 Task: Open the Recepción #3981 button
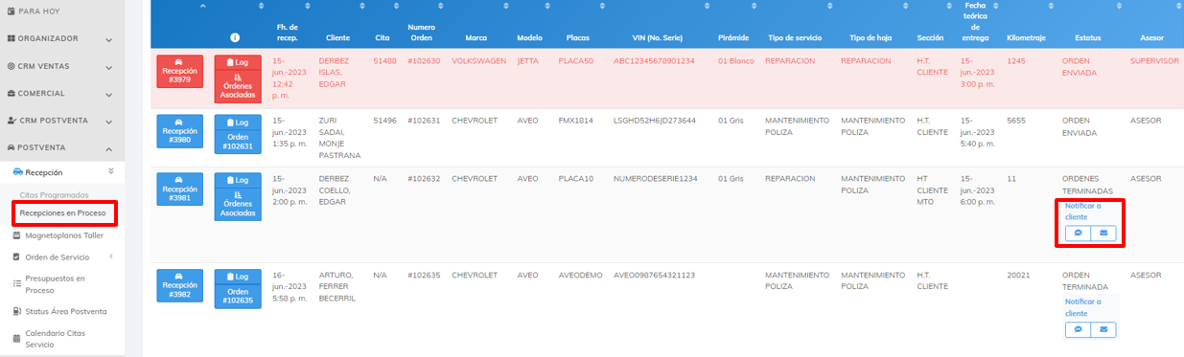coord(180,189)
